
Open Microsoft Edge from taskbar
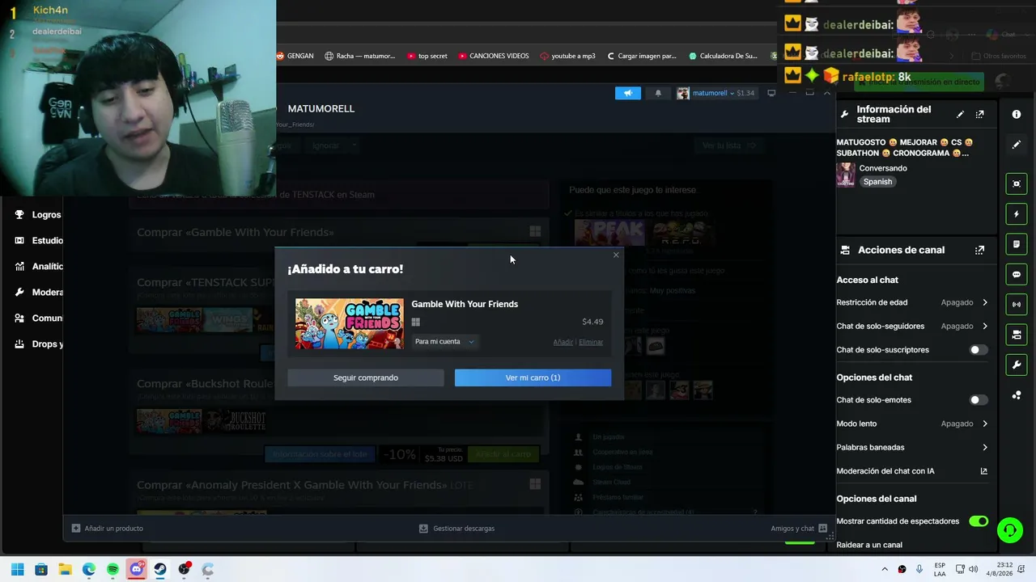pyautogui.click(x=89, y=569)
